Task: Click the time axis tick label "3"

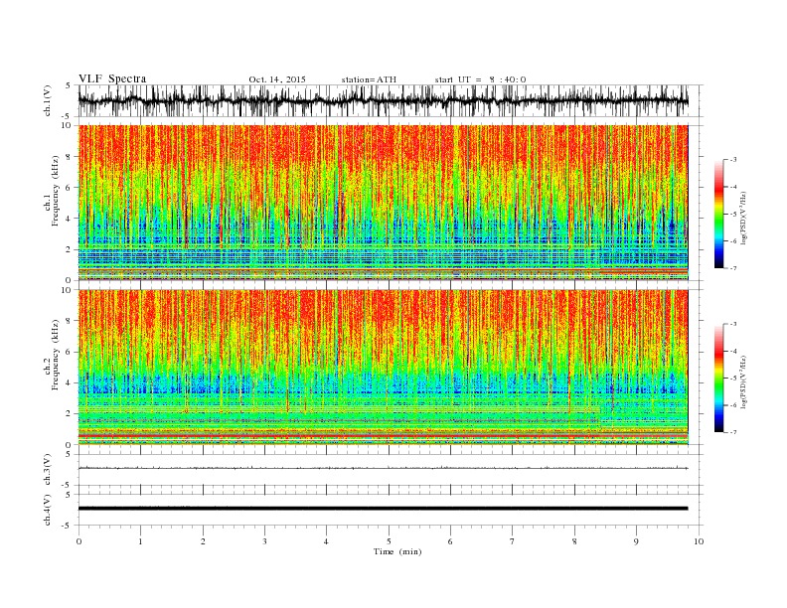Action: coord(264,541)
